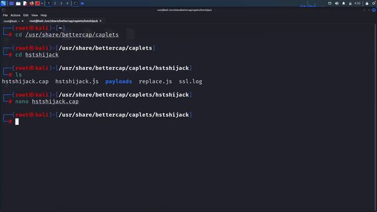Click the replace.js file in ls output

point(156,81)
